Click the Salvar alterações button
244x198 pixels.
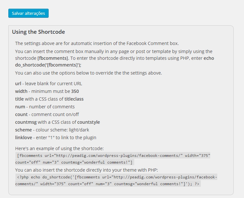tap(28, 13)
